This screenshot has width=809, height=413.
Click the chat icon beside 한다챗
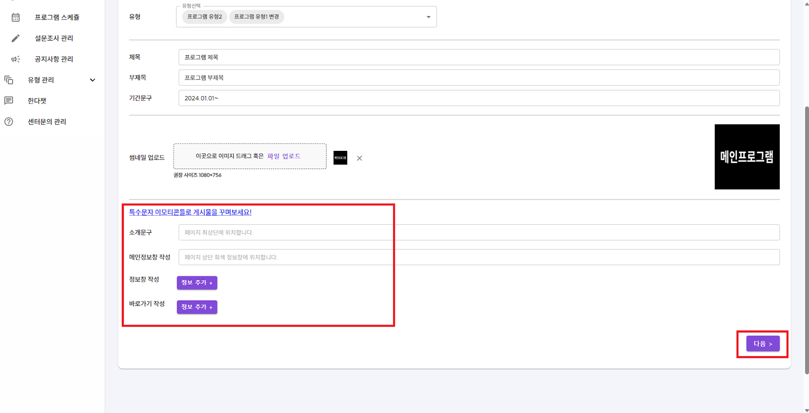tap(9, 101)
